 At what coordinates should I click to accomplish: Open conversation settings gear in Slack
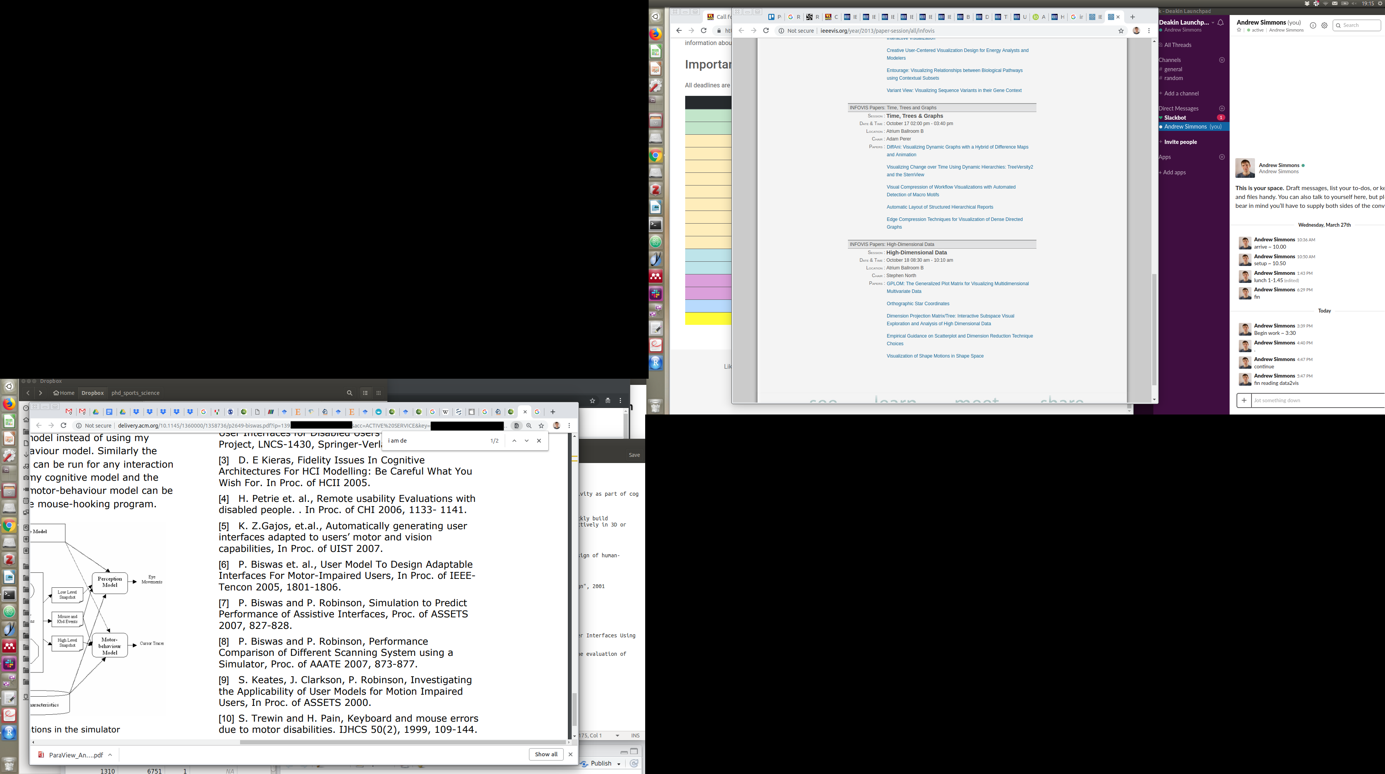click(1324, 25)
